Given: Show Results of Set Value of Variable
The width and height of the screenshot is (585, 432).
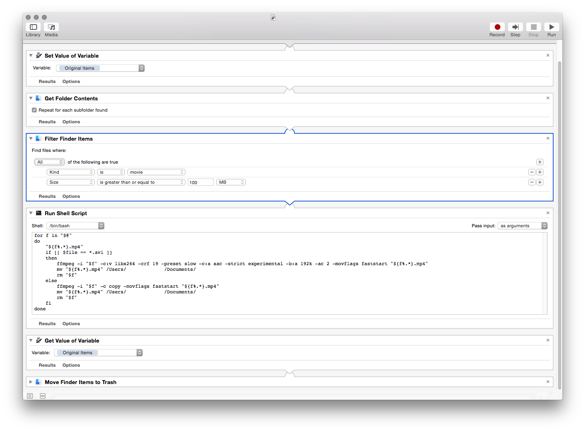Looking at the screenshot, I should point(47,81).
